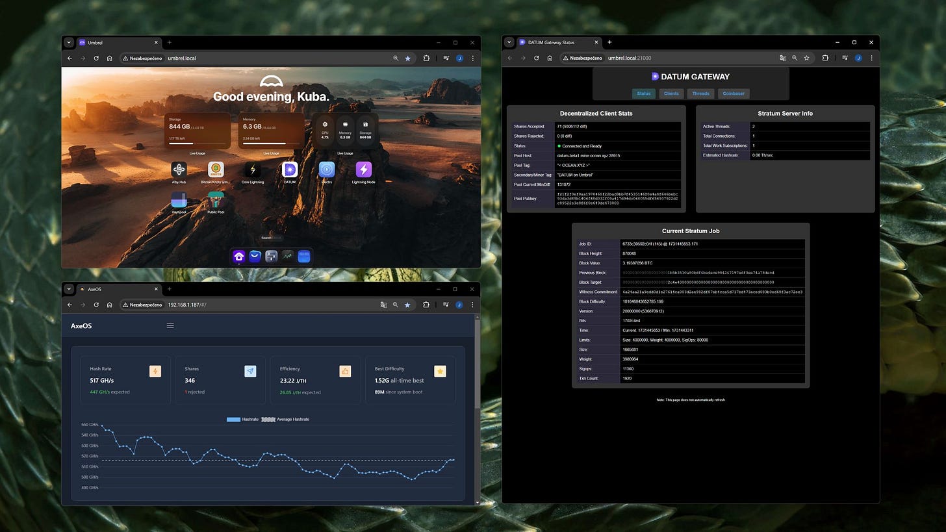The height and width of the screenshot is (532, 946).
Task: Open the DATUM app on Umbrel home
Action: point(289,170)
